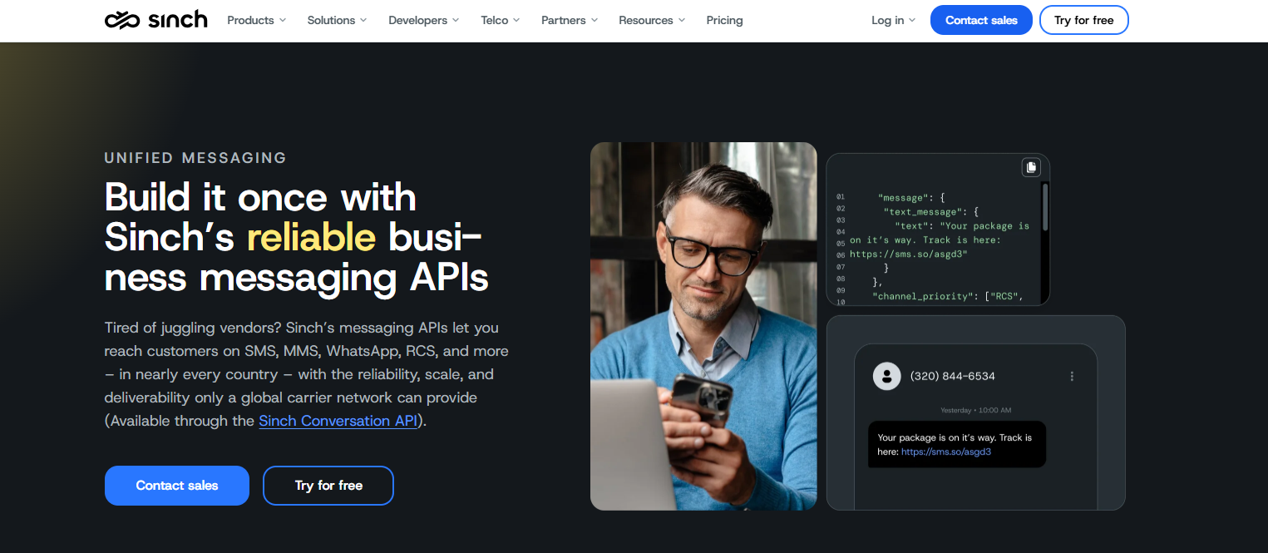Click Contact sales in the top navigation
This screenshot has width=1268, height=553.
pos(981,20)
